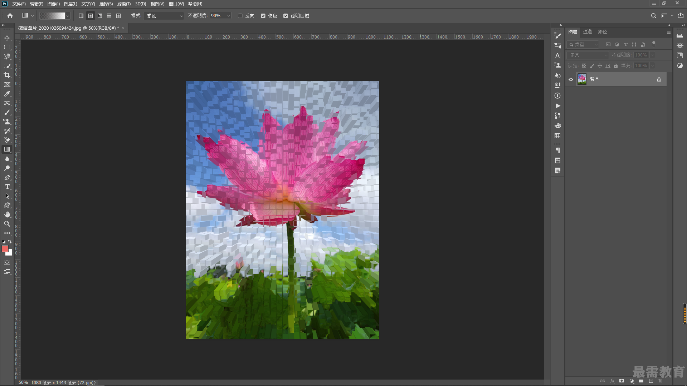Select the Horizontal Type tool

(7, 187)
